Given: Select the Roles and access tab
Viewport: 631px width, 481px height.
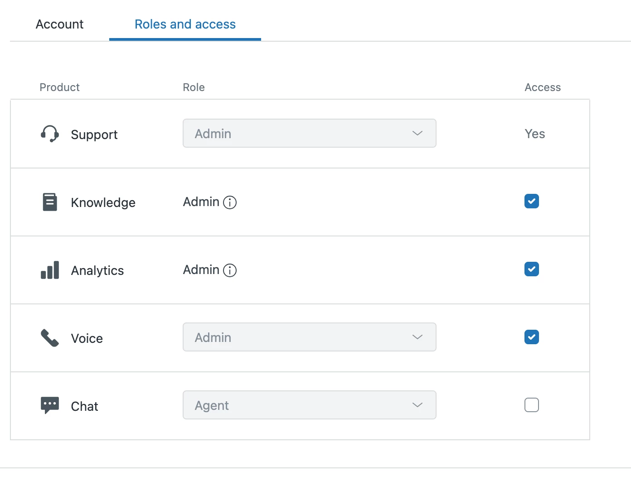Looking at the screenshot, I should (185, 24).
